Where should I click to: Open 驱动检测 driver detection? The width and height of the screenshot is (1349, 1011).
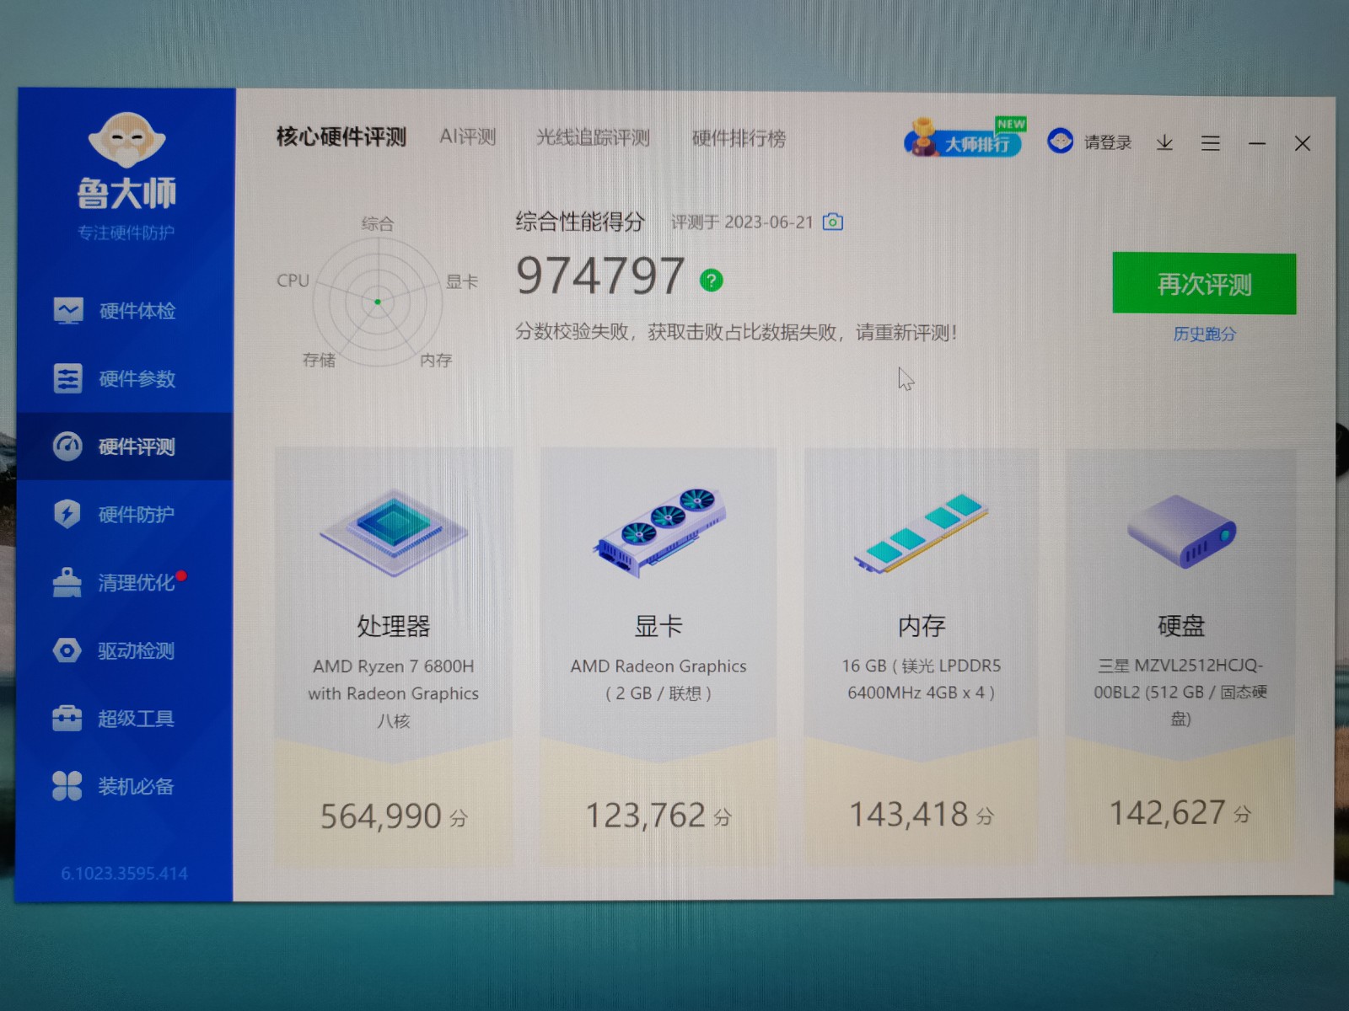pyautogui.click(x=125, y=650)
